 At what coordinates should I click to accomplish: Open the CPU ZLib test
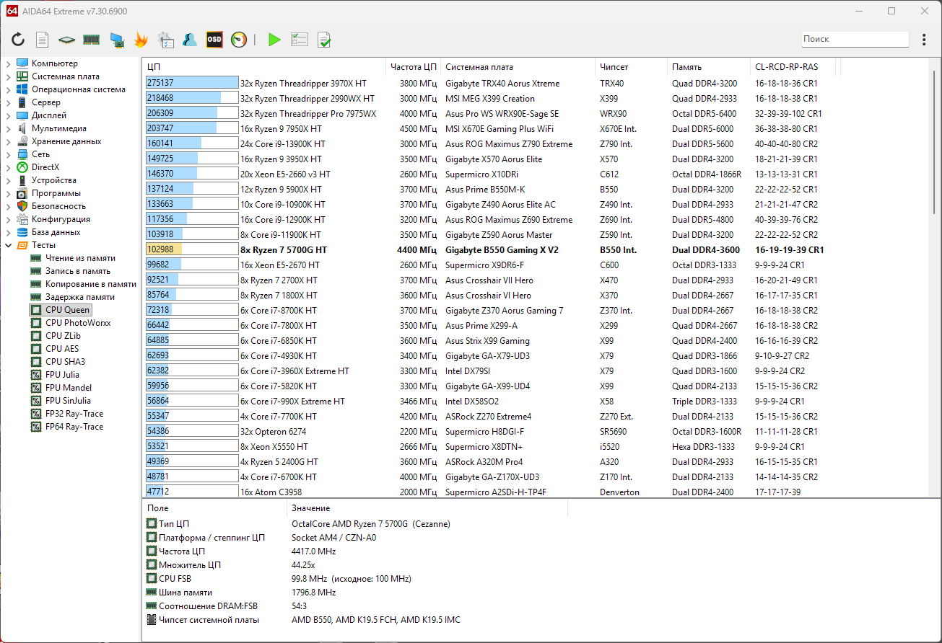pyautogui.click(x=63, y=336)
